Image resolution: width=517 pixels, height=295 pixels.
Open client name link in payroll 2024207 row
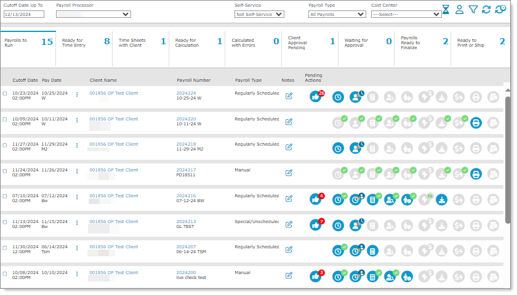tap(114, 246)
